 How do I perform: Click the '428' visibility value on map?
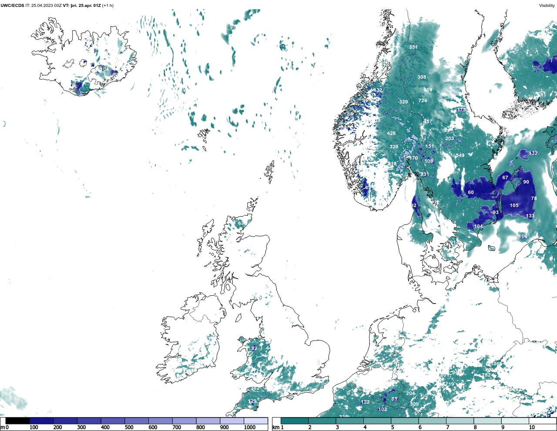392,134
